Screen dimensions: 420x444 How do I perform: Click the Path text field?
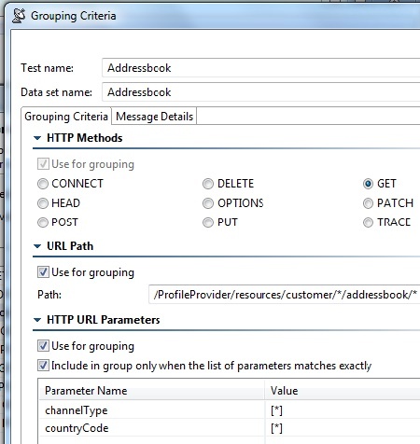285,294
